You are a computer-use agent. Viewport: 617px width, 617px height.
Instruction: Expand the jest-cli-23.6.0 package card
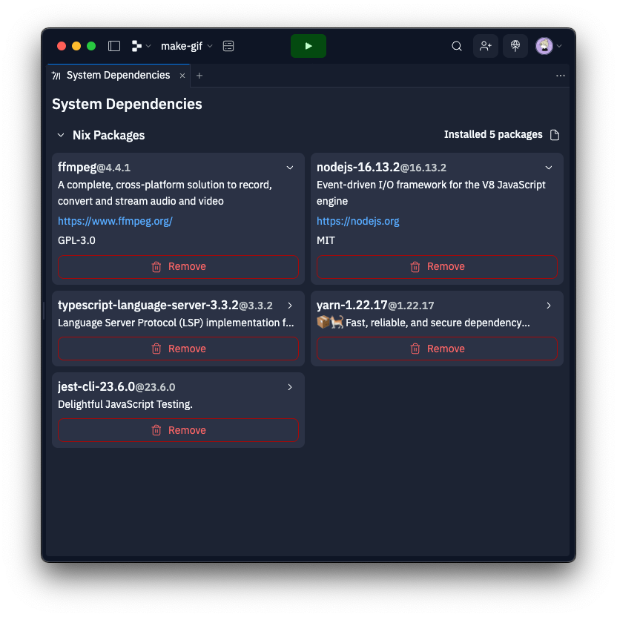pos(290,386)
